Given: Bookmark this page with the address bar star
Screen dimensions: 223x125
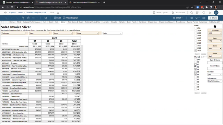Looking at the screenshot, I should pos(192,8).
